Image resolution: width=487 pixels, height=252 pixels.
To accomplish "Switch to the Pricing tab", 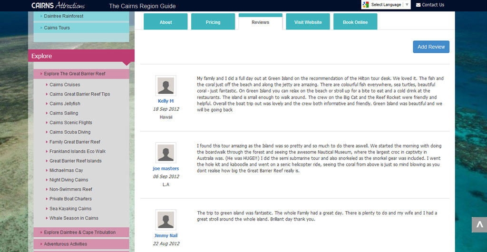I will [213, 22].
